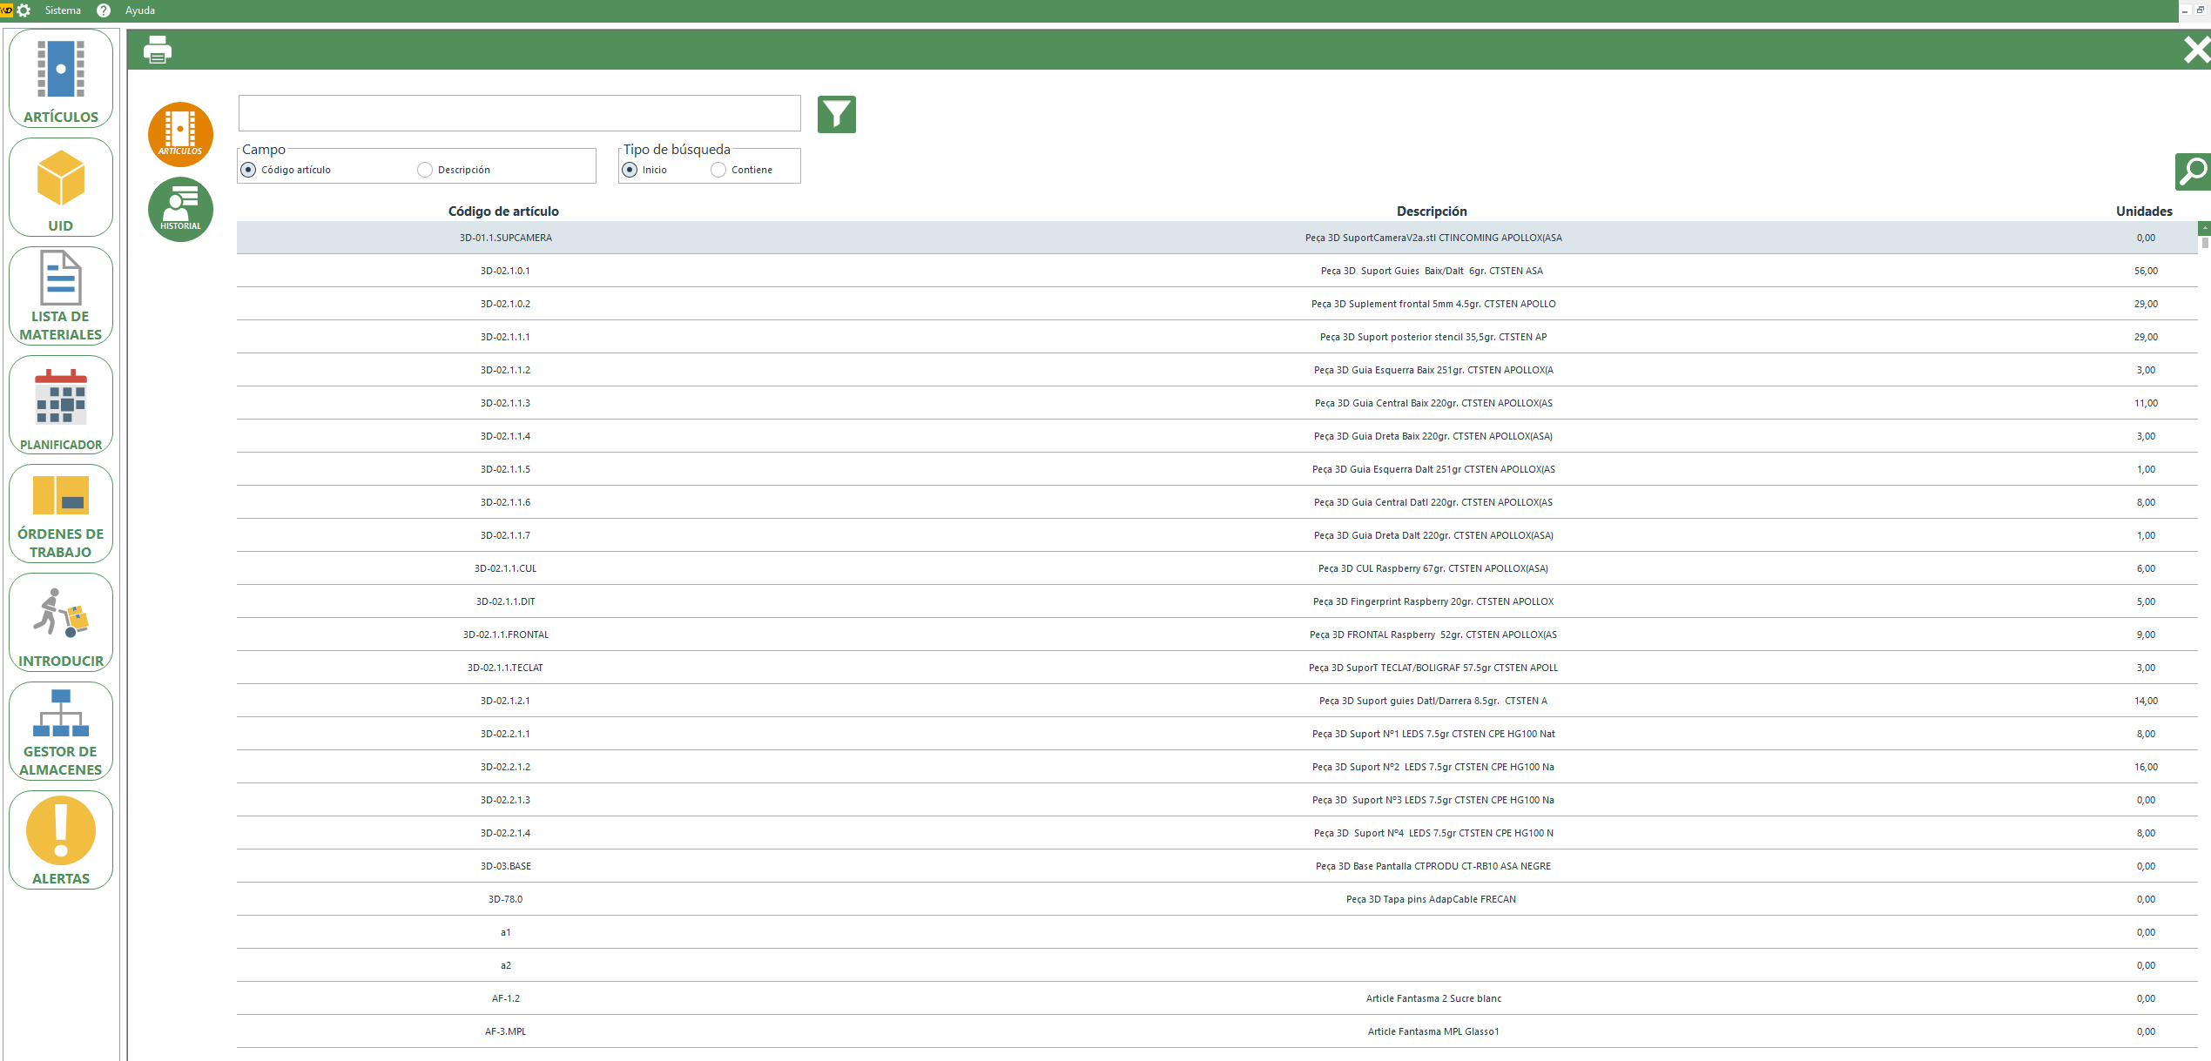The height and width of the screenshot is (1061, 2211).
Task: Select the Descripción field radio button
Action: pos(425,170)
